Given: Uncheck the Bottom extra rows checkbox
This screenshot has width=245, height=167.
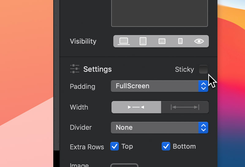Looking at the screenshot, I should 166,146.
